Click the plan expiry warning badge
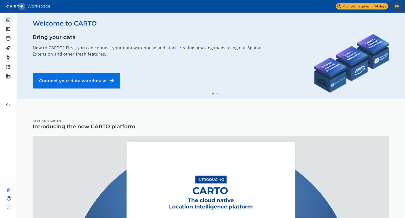 click(x=362, y=6)
